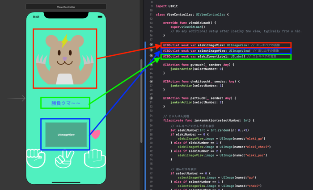Viewport: 313px width, 190px height.
Task: Click the 'Do any additional setup' comment line
Action: (x=236, y=31)
